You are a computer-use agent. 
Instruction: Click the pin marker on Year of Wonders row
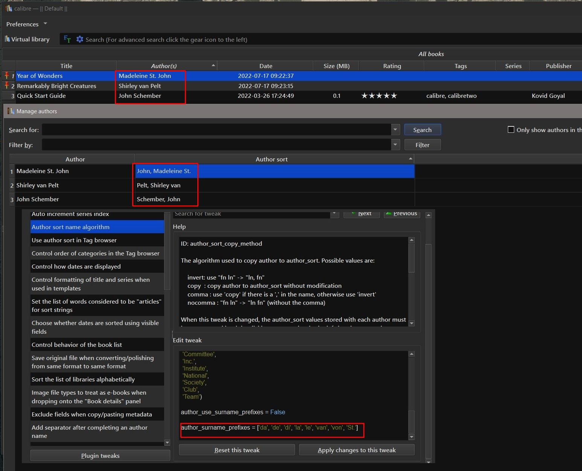pyautogui.click(x=6, y=76)
